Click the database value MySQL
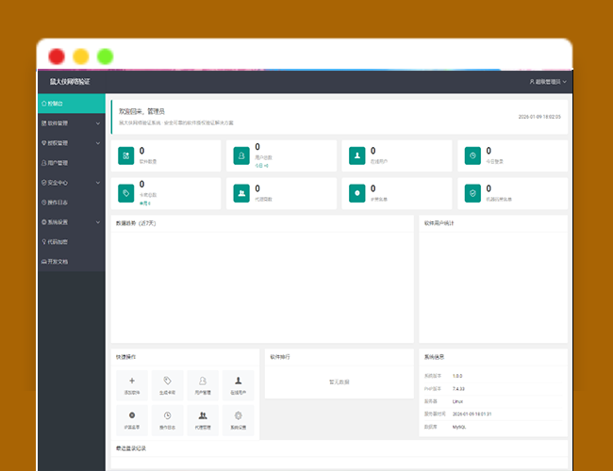 click(x=459, y=428)
